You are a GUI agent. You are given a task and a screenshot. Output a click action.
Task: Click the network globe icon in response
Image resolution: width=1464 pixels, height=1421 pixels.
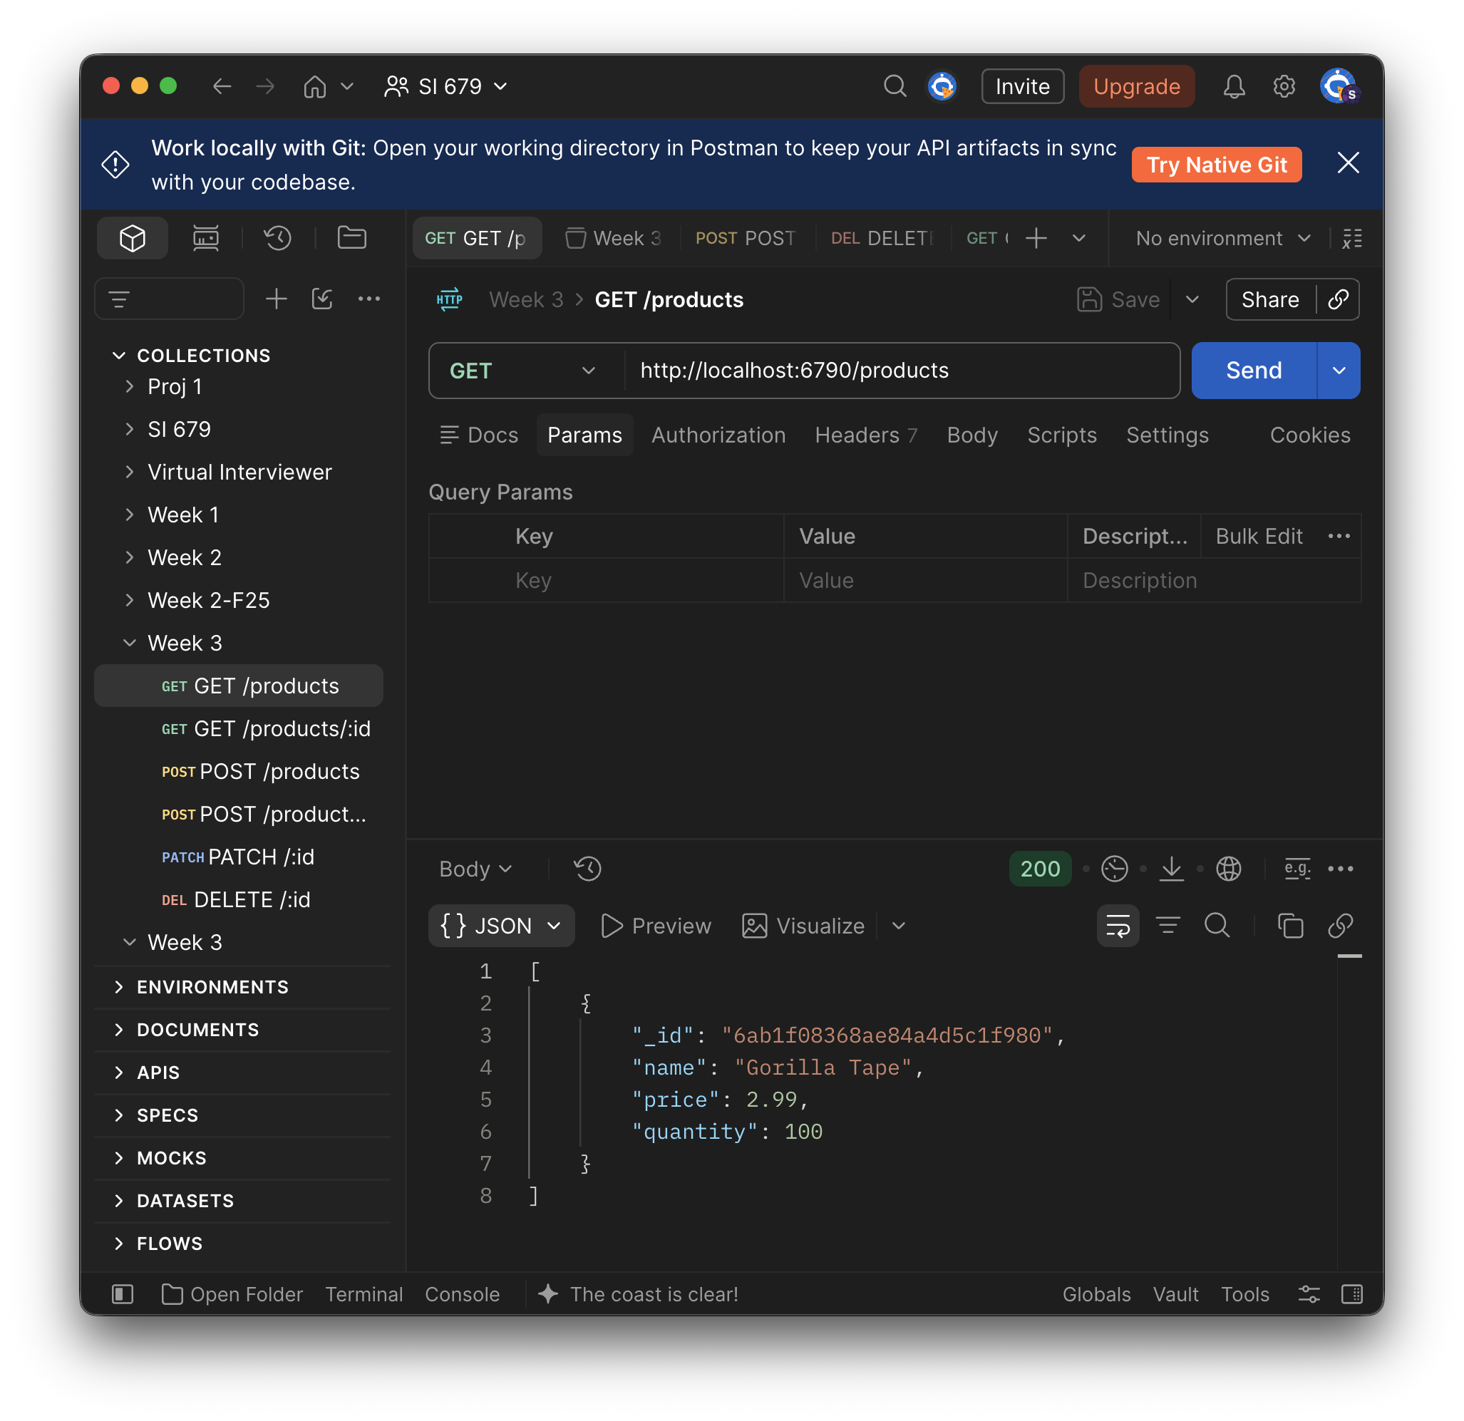(x=1228, y=869)
